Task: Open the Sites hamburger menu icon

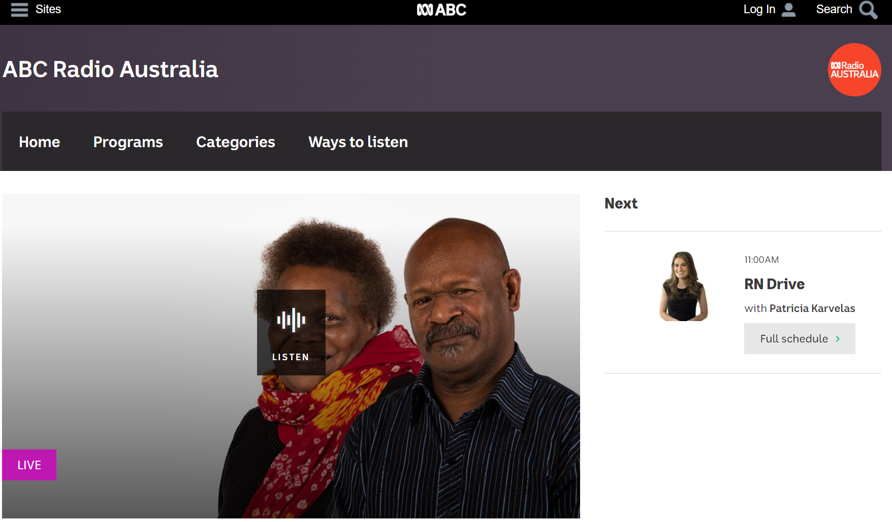Action: (19, 10)
